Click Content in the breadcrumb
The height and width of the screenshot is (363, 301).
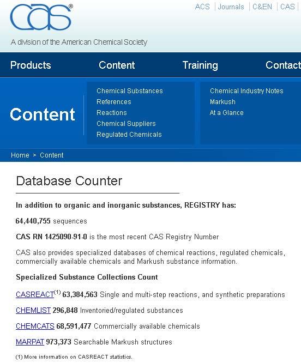52,155
